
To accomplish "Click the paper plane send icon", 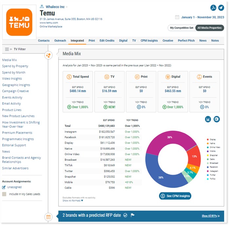I will 221,8.
